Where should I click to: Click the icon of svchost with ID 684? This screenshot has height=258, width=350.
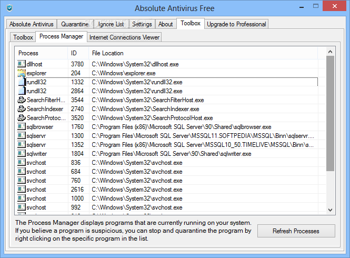coord(22,171)
